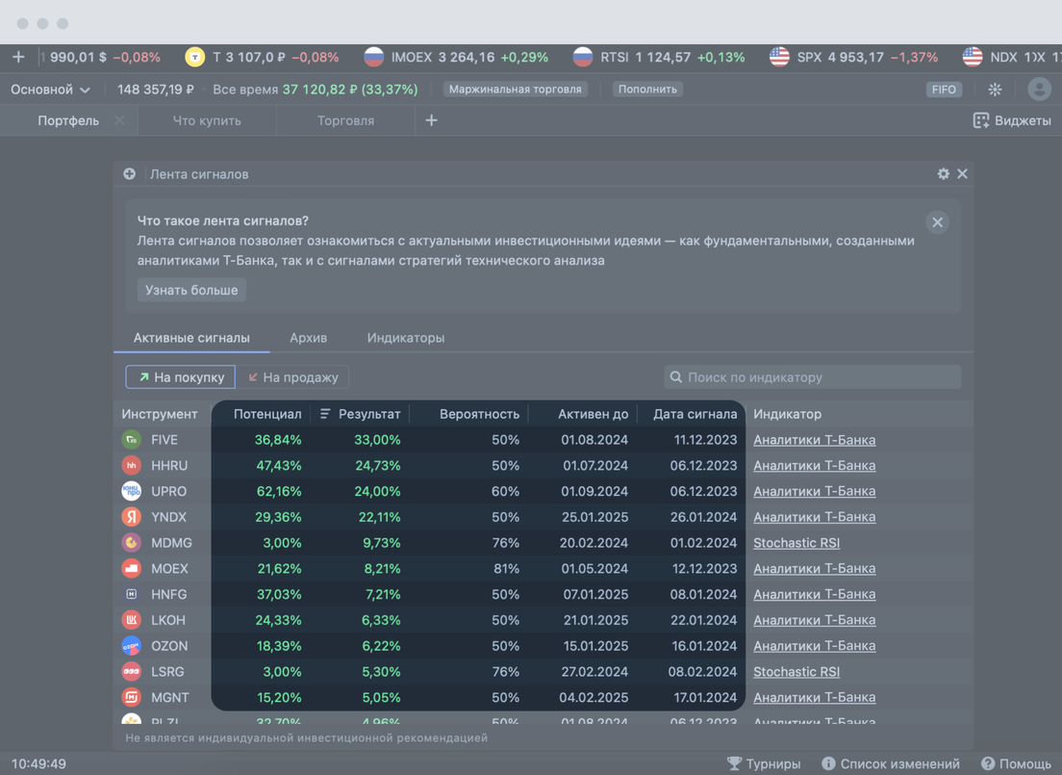Open the Виджеты widgets panel

tap(1012, 120)
